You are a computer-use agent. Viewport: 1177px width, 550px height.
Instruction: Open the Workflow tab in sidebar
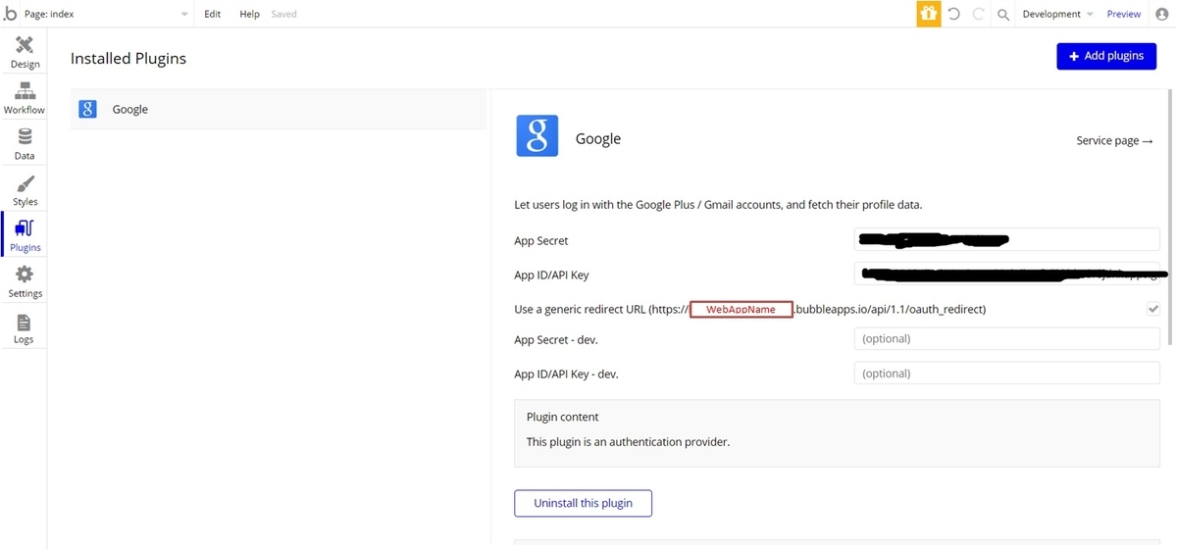tap(25, 99)
